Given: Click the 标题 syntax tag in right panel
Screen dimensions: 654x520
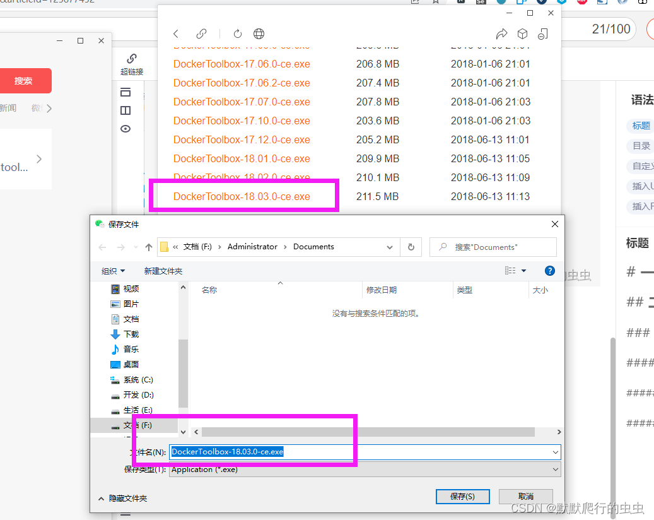Looking at the screenshot, I should (641, 126).
